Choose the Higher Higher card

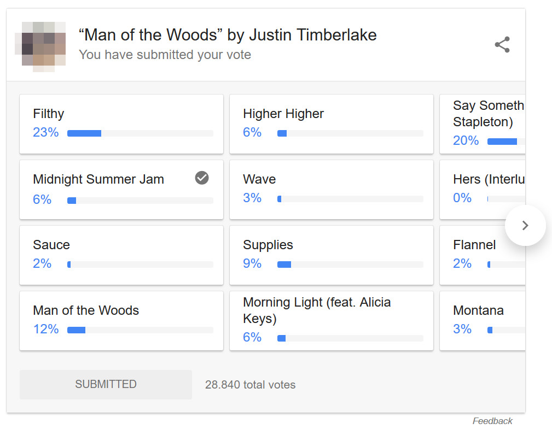[331, 124]
